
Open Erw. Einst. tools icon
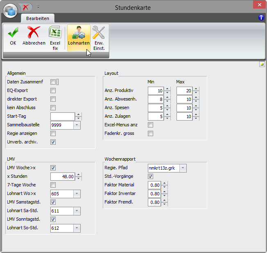(x=99, y=33)
